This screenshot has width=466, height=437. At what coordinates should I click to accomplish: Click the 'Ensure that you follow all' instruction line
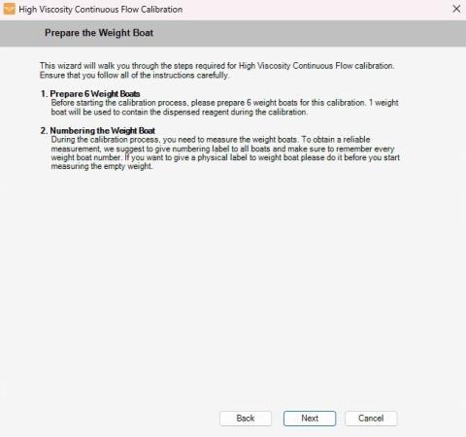click(x=134, y=75)
